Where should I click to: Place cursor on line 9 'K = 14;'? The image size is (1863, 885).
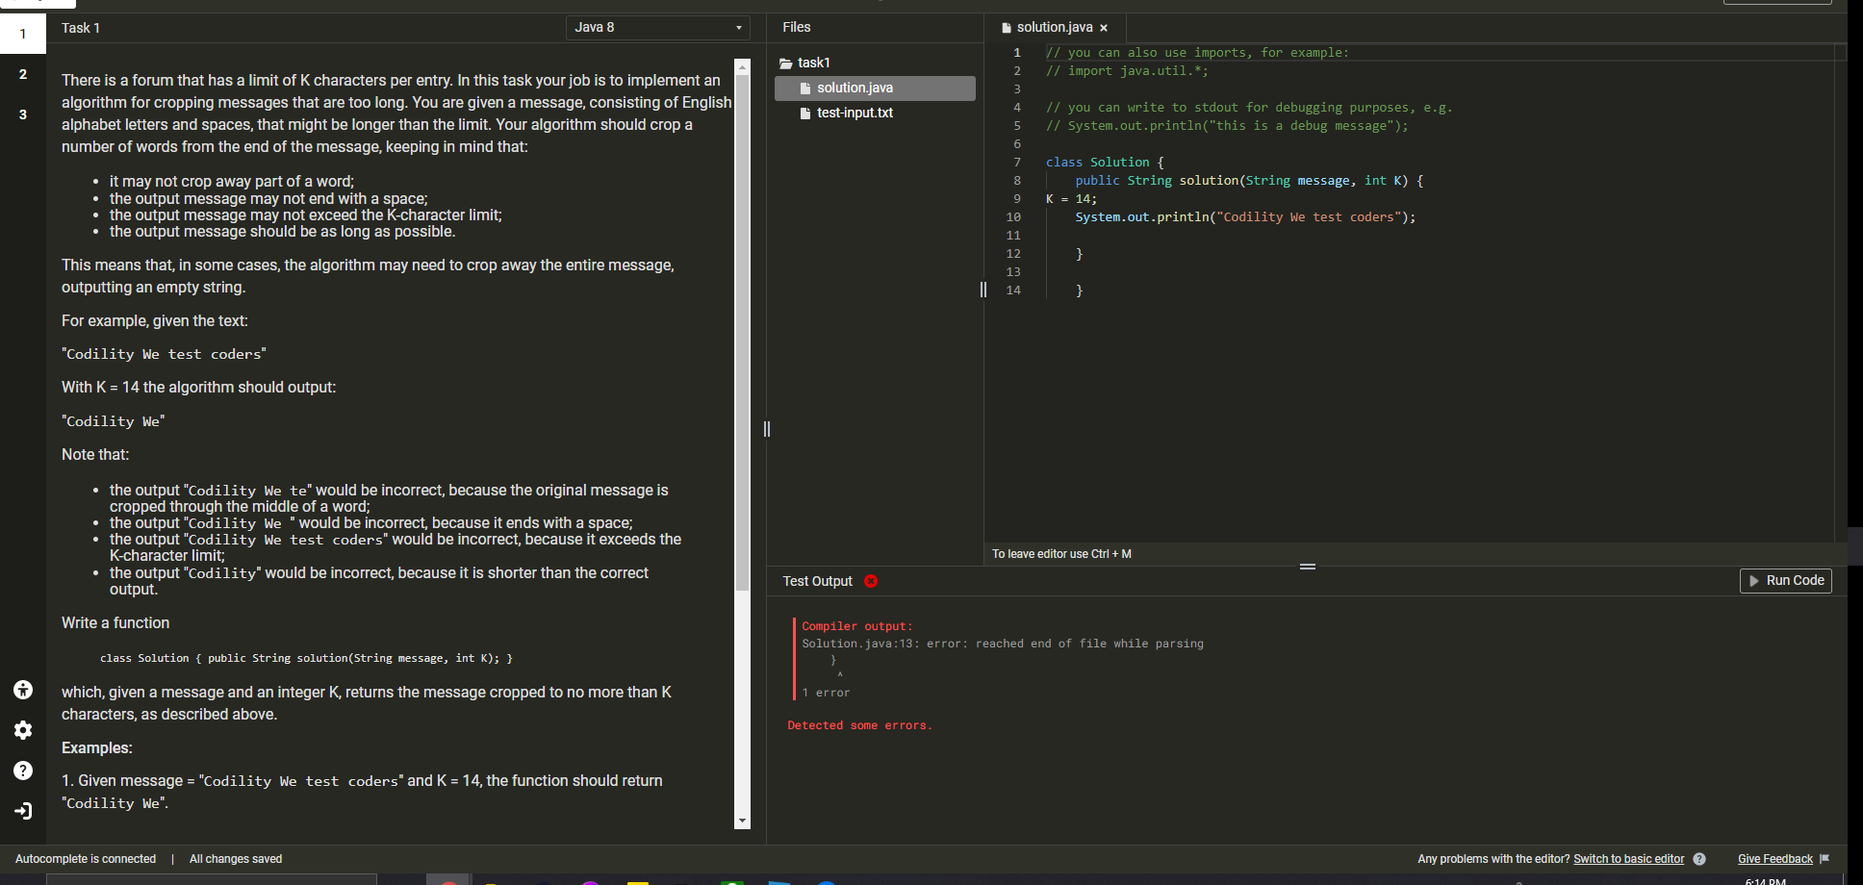[1071, 199]
